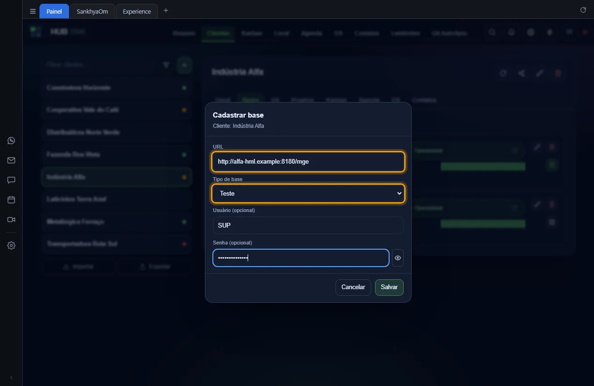Open the filter funnel icon above the client list
Screen dimensions: 594x386
[166, 65]
